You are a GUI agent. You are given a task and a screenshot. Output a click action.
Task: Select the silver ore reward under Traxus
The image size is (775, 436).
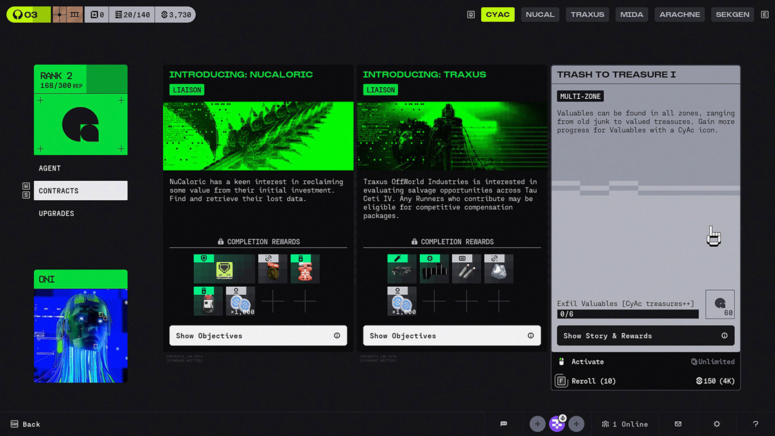pos(499,269)
